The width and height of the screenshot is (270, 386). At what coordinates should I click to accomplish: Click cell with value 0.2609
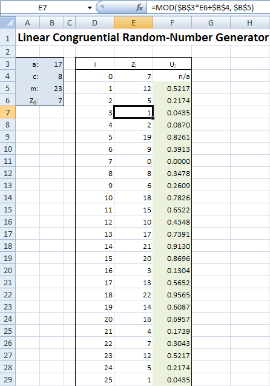click(173, 186)
